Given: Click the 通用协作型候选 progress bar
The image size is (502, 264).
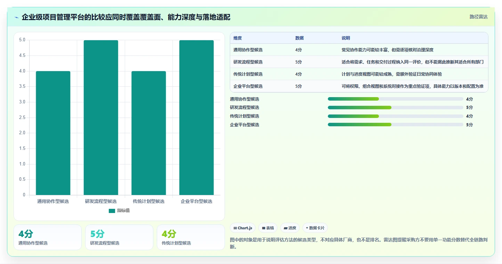Looking at the screenshot, I should (395, 99).
